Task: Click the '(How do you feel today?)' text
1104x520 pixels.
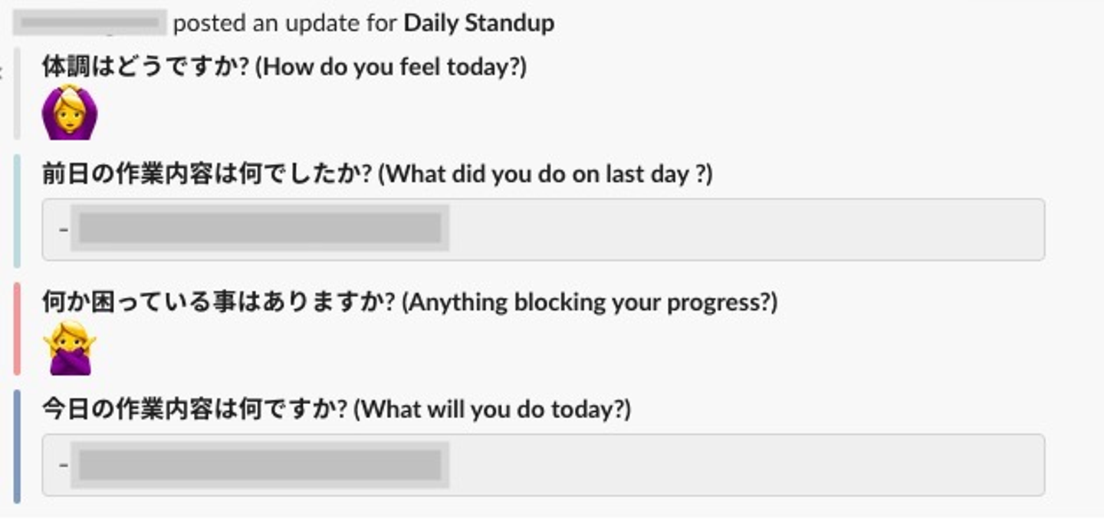Action: coord(391,67)
